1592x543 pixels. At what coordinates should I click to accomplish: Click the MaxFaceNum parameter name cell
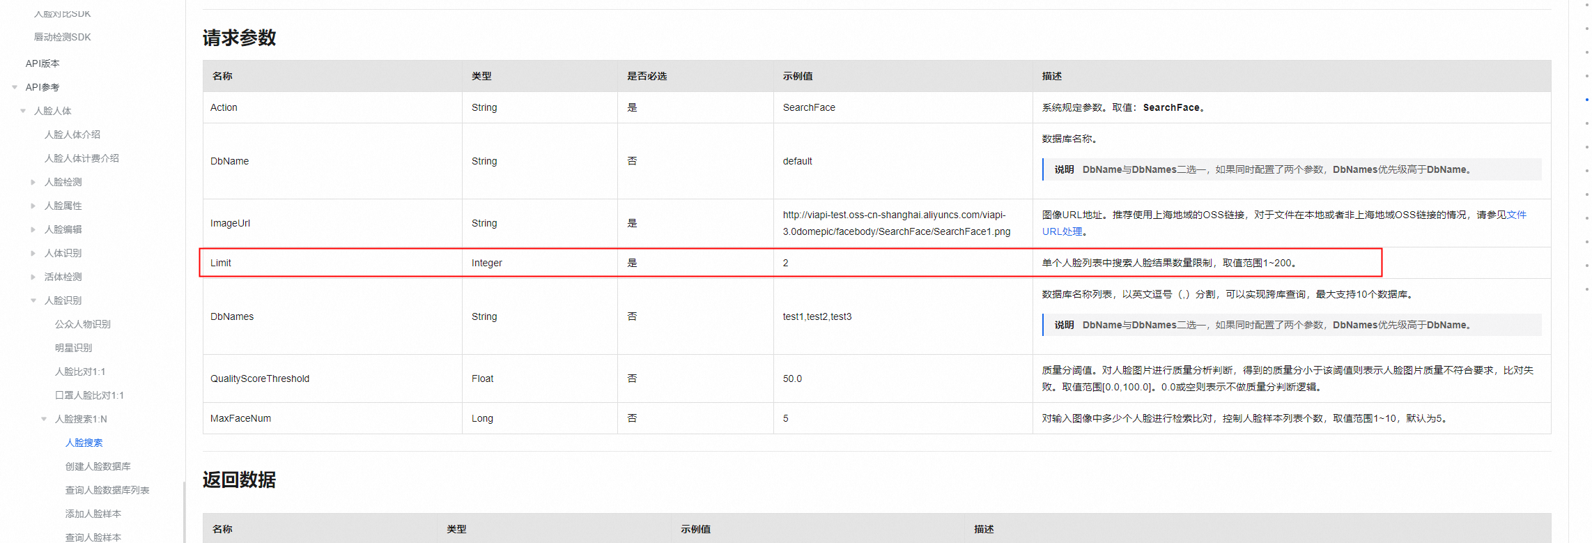pyautogui.click(x=240, y=418)
